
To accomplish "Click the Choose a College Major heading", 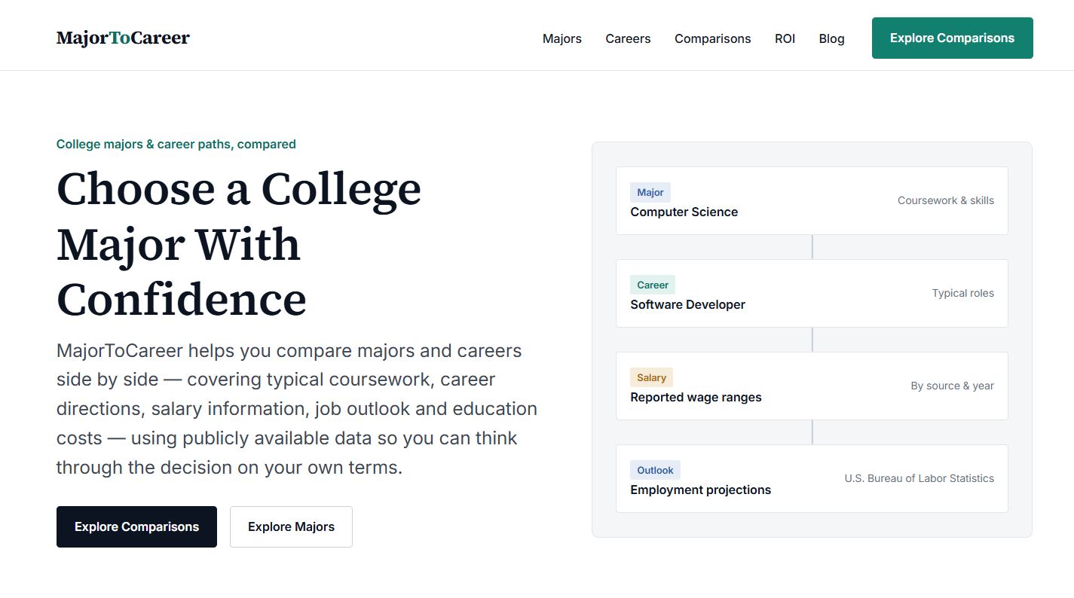I will click(x=239, y=243).
